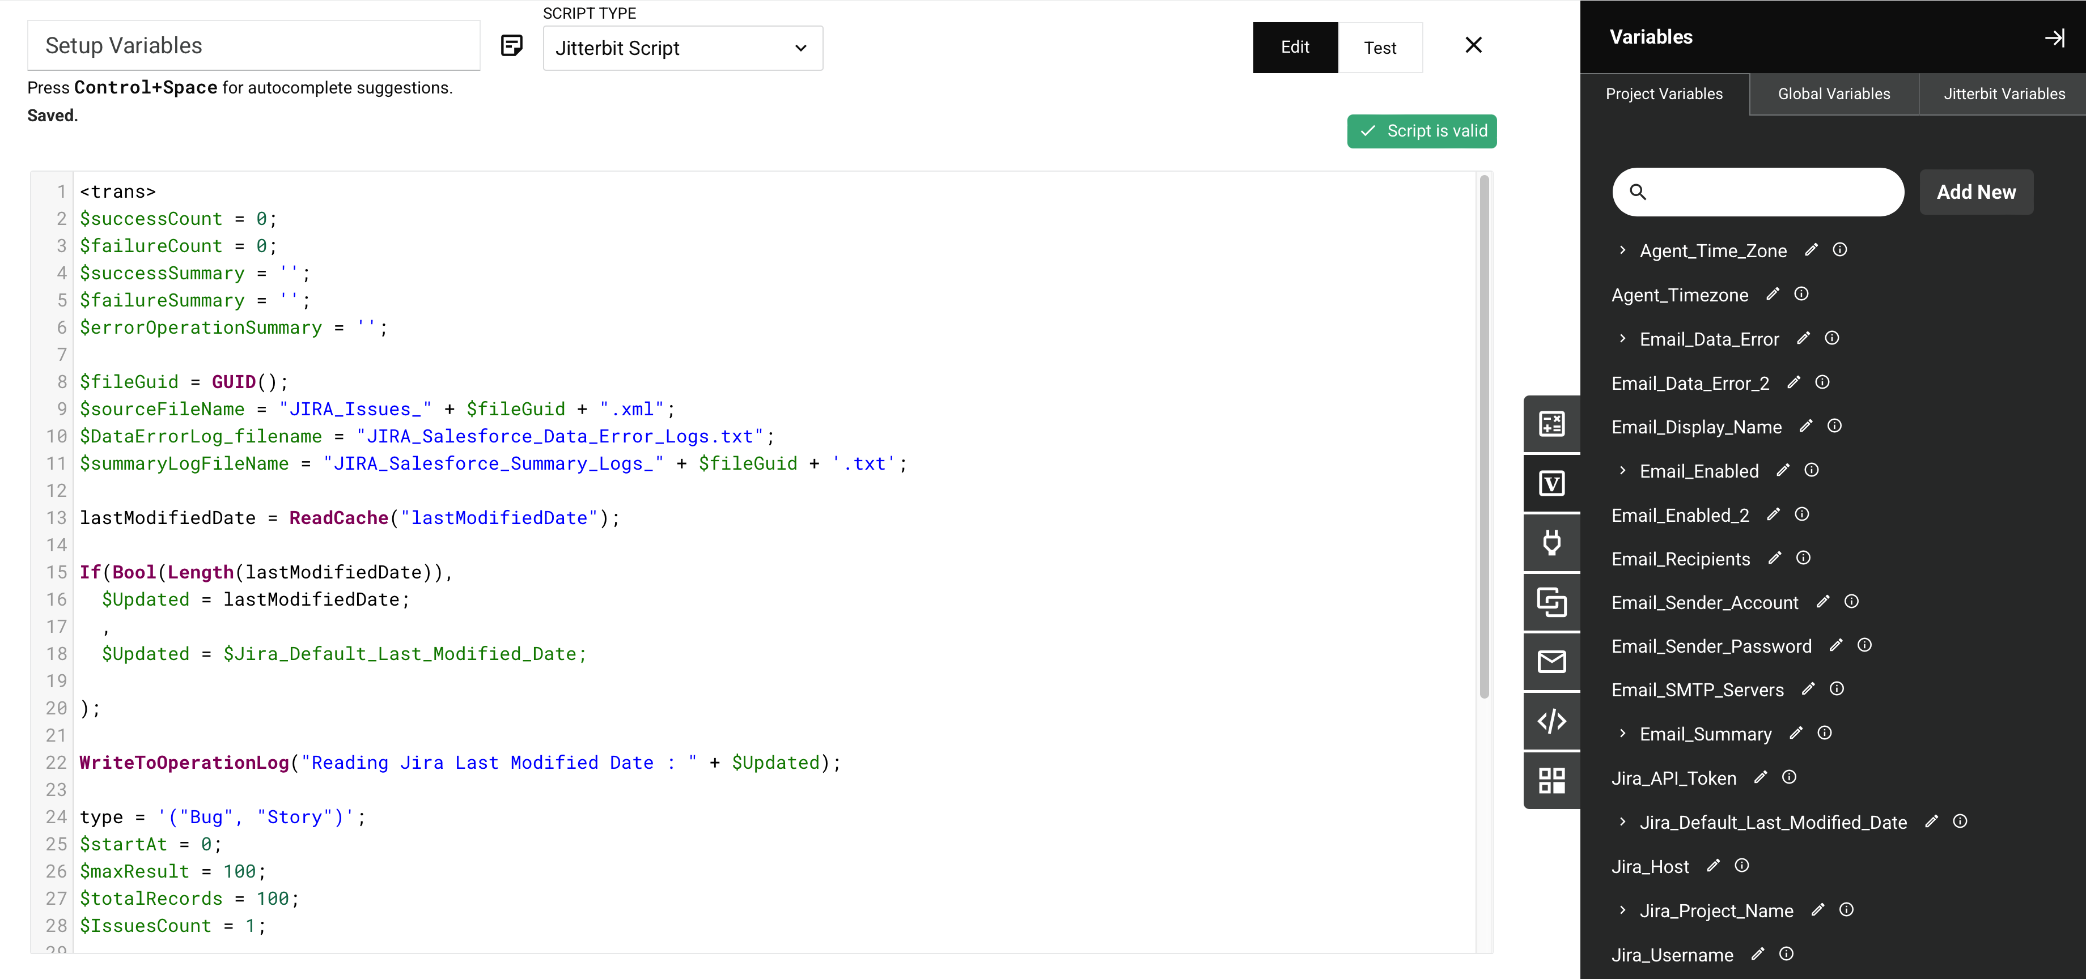Open the Notifications palette envelope icon
The width and height of the screenshot is (2086, 979).
click(1553, 661)
